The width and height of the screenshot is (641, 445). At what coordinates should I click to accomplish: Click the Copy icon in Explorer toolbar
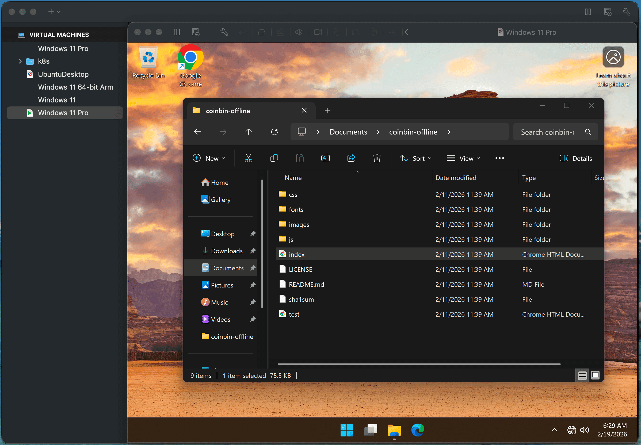click(274, 158)
